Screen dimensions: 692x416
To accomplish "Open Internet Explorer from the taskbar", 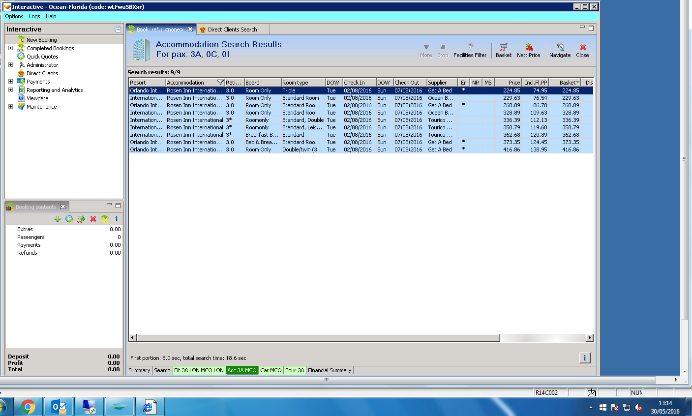I will coord(149,407).
